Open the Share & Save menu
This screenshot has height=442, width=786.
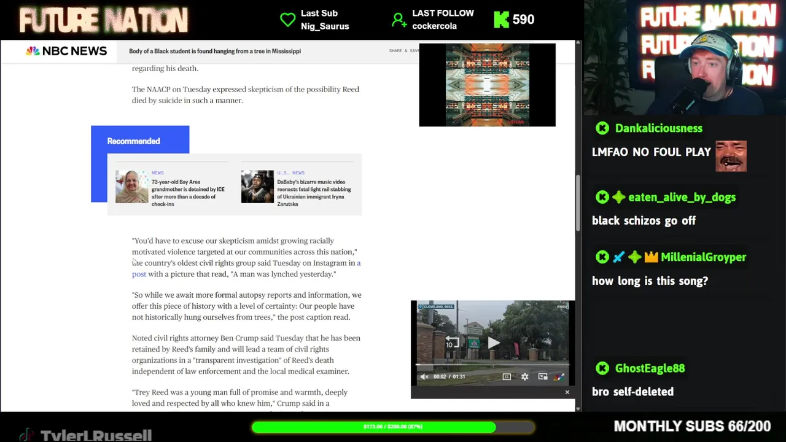(x=403, y=51)
